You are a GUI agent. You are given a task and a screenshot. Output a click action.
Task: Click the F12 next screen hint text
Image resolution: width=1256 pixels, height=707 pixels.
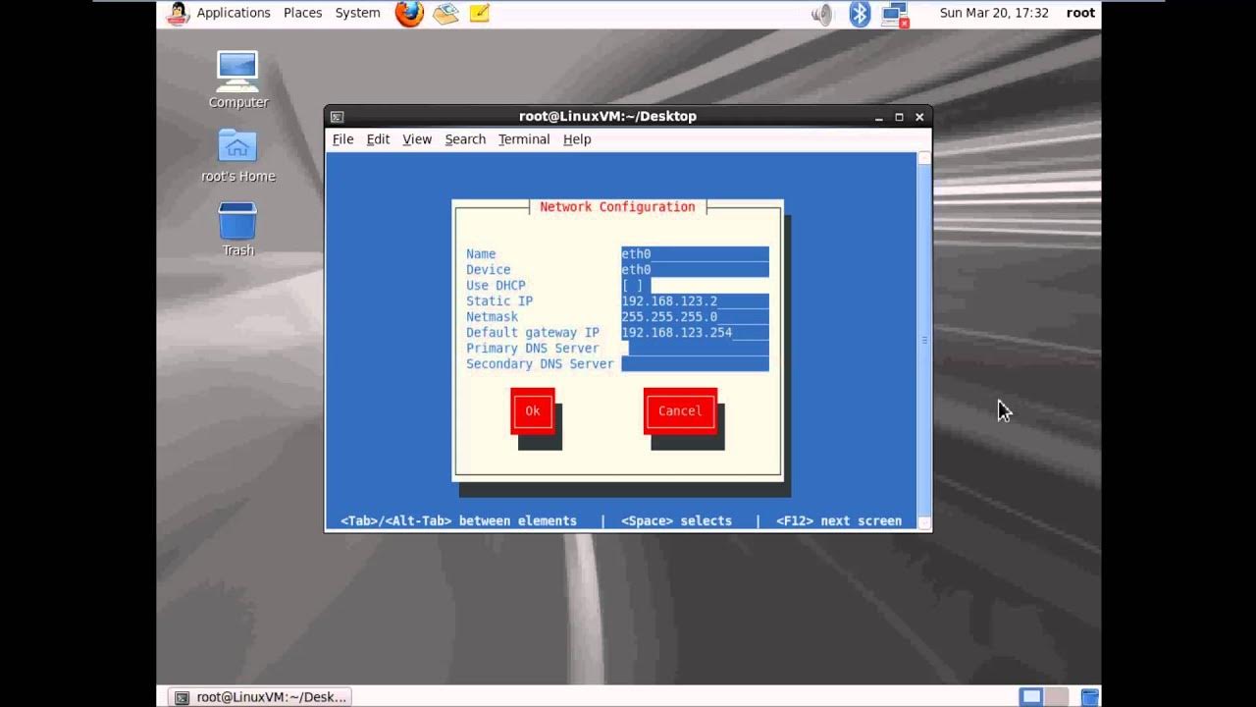coord(839,521)
